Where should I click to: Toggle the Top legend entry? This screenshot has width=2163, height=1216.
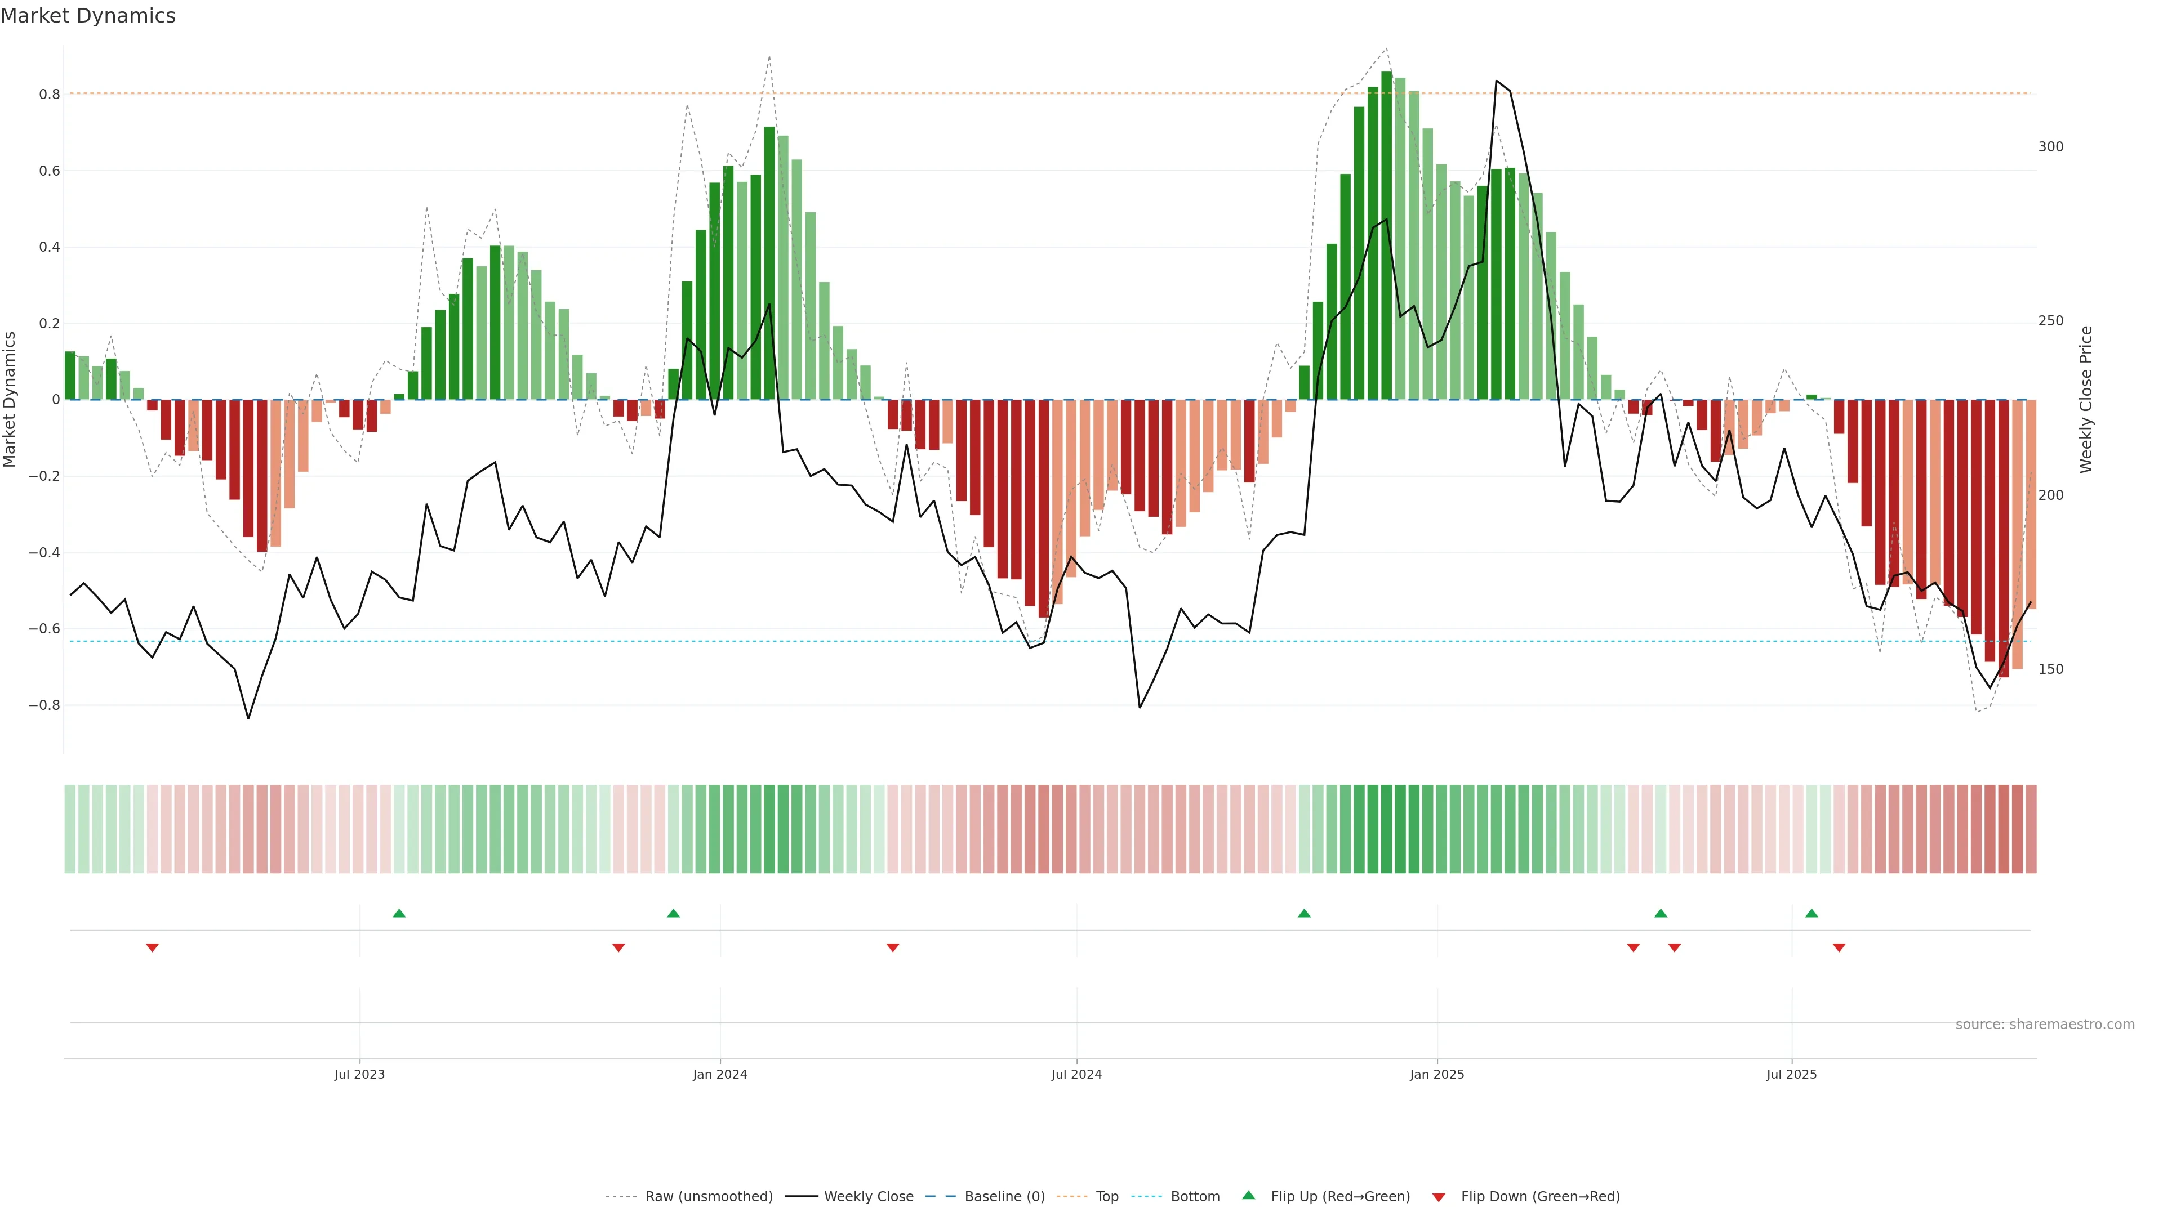click(x=1107, y=1197)
